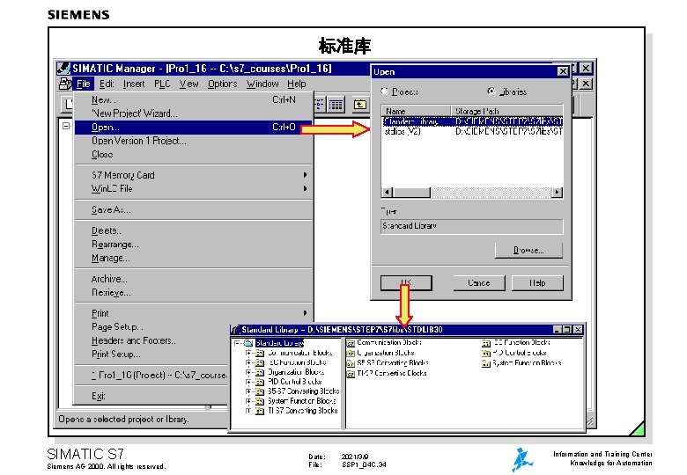Open the Insert menu
The image size is (687, 475).
coord(134,84)
